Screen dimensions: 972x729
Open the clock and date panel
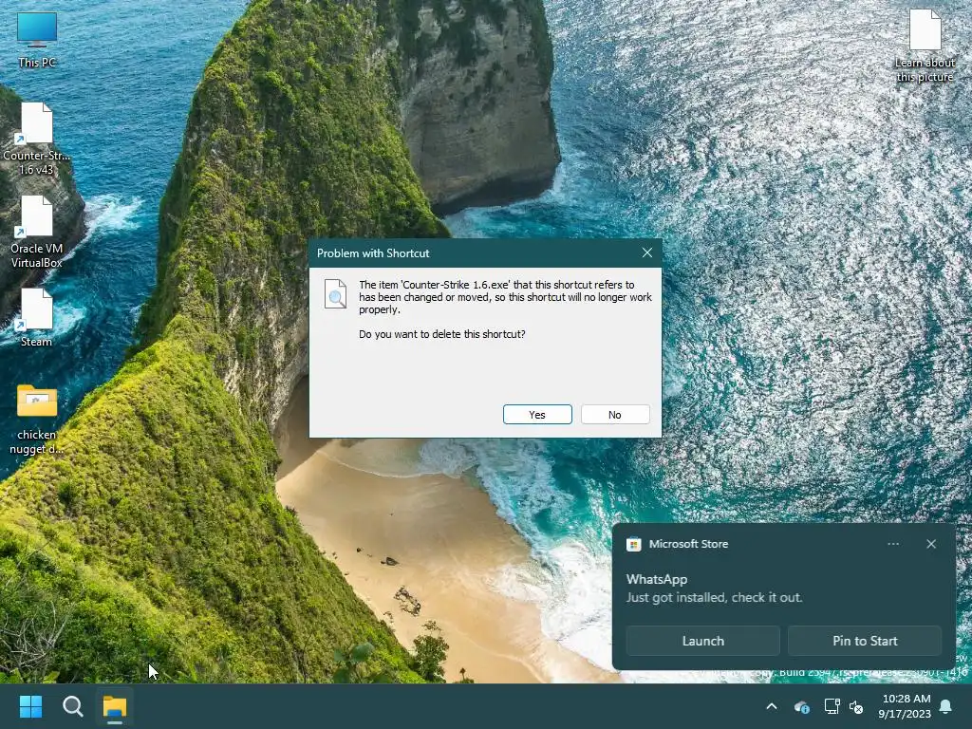[x=905, y=706]
